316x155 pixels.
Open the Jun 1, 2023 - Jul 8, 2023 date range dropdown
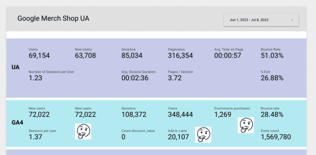click(261, 20)
